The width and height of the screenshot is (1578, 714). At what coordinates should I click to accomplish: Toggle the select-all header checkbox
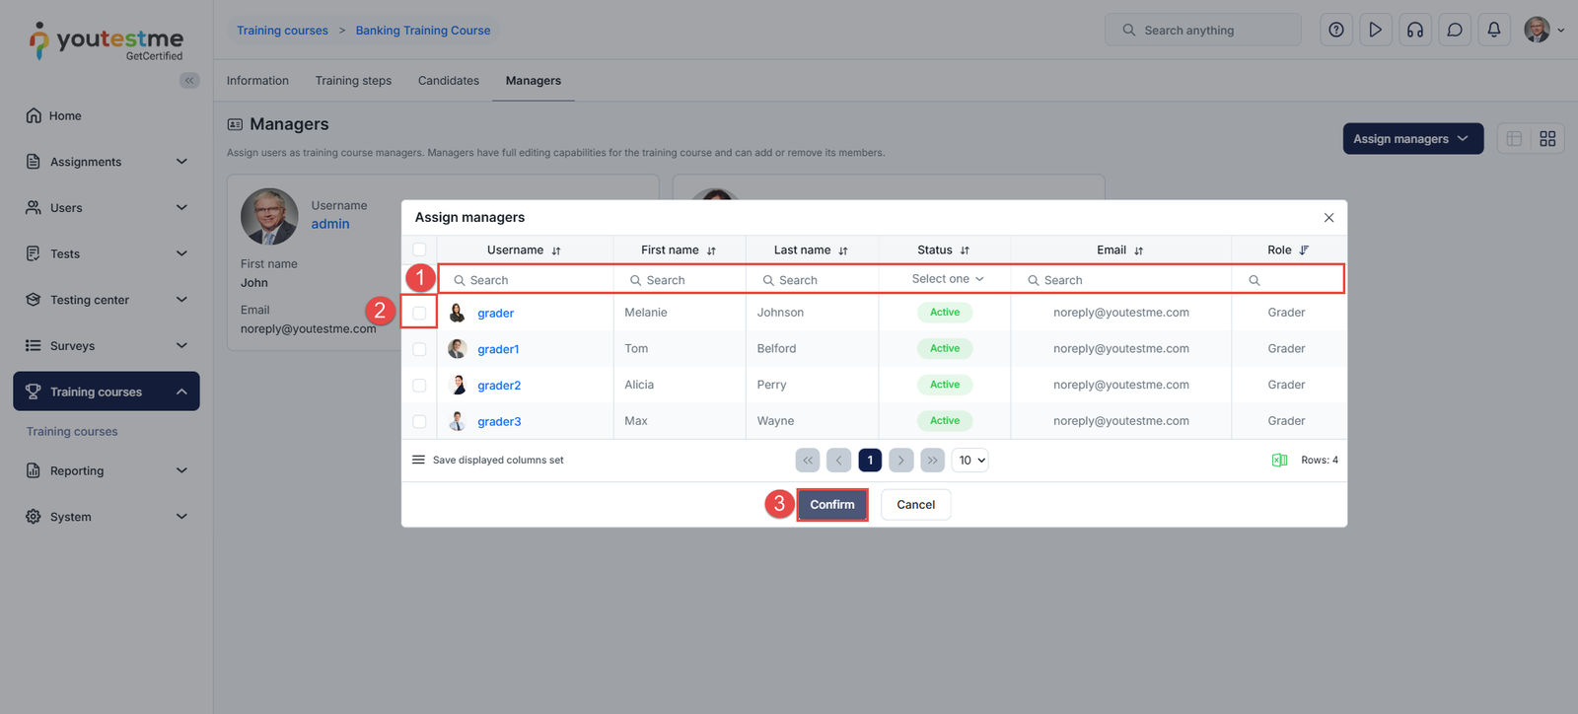(x=419, y=250)
